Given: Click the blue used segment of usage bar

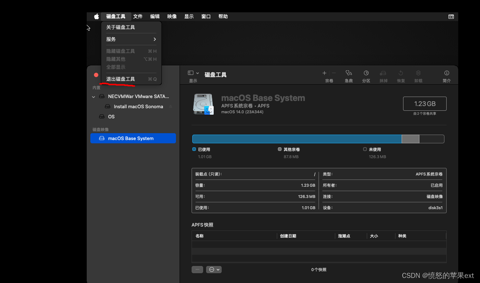Looking at the screenshot, I should [x=297, y=139].
